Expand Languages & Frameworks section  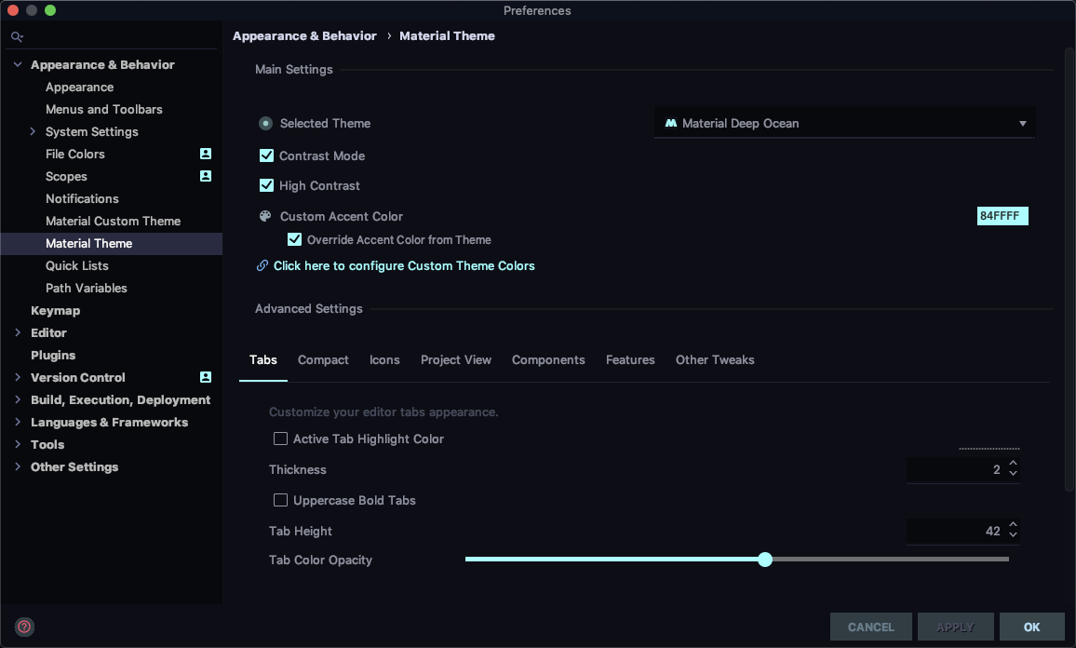click(18, 422)
